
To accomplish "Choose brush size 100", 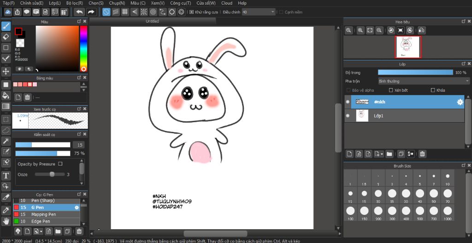I will click(350, 213).
